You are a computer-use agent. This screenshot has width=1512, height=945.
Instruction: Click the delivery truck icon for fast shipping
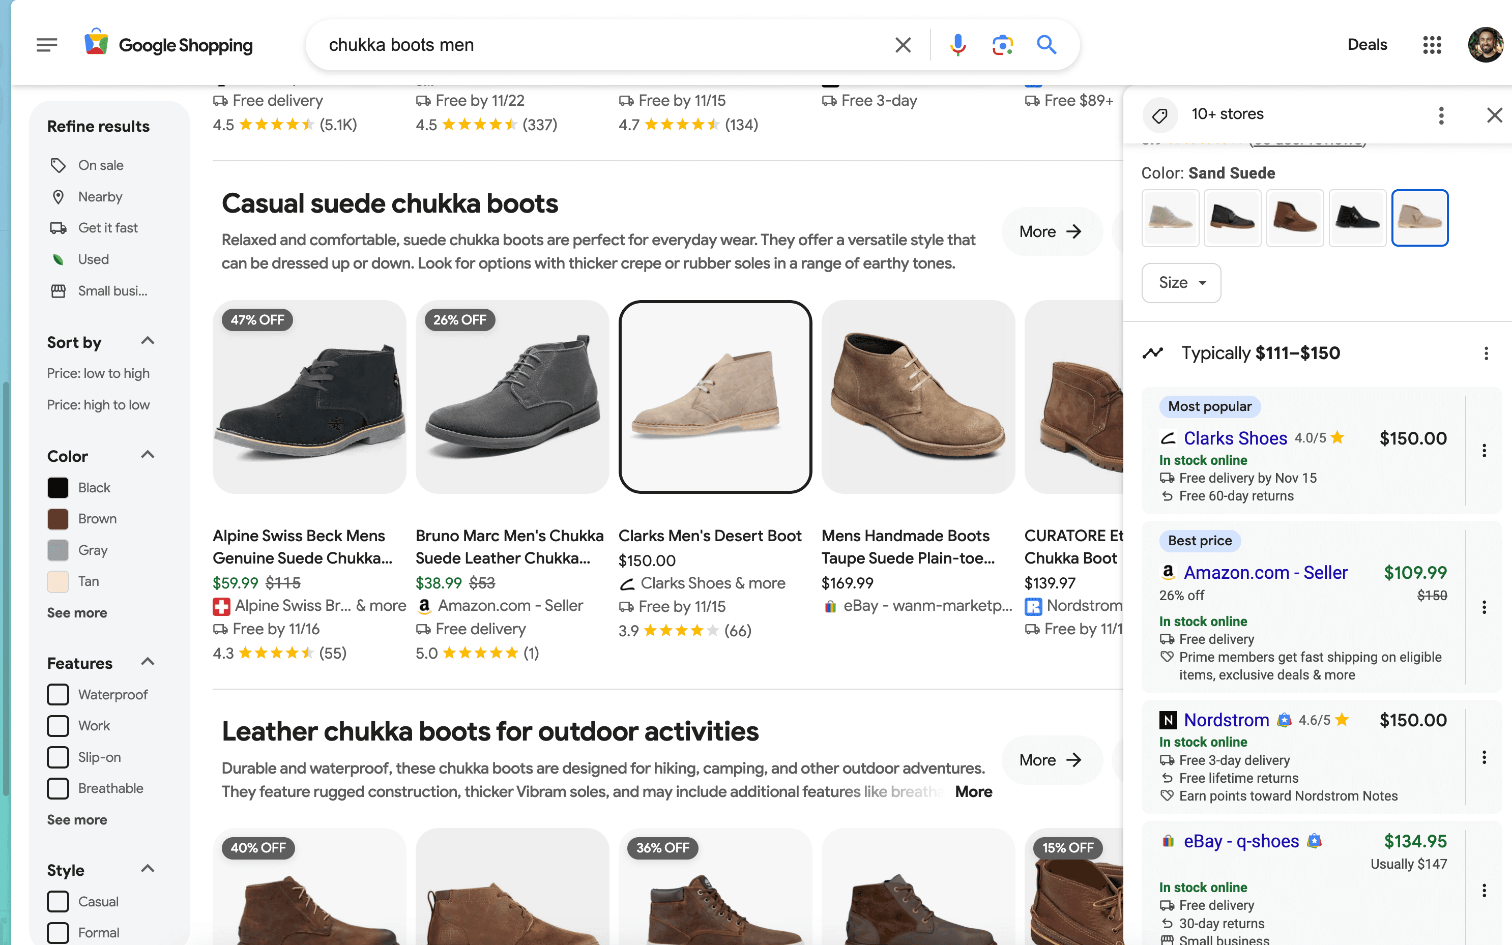tap(59, 227)
